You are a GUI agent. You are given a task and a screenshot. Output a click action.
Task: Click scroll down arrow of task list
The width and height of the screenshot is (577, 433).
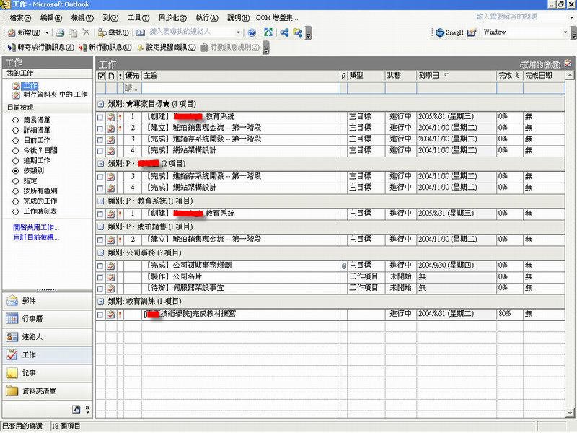click(x=570, y=414)
